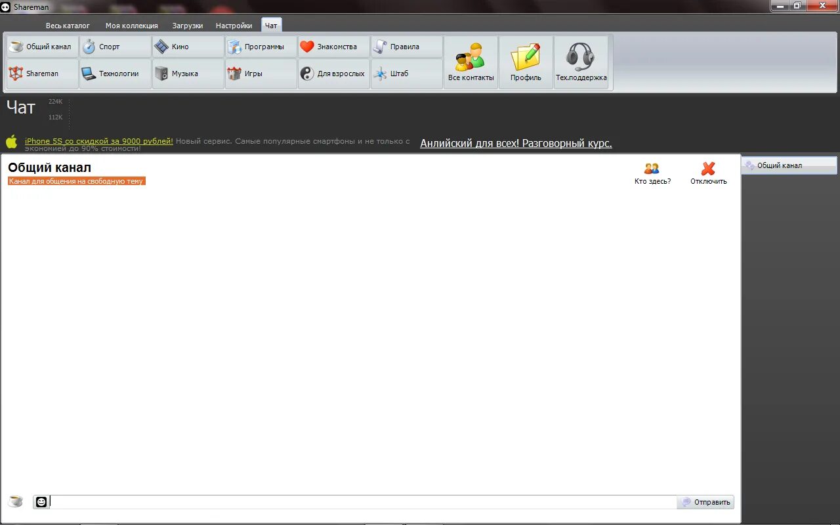Open the Shareman channel button in toolbar
Image resolution: width=840 pixels, height=525 pixels.
(43, 73)
